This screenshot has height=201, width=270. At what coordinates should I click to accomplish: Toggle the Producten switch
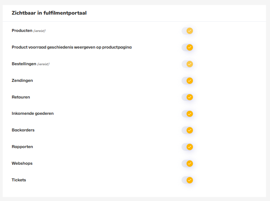pos(187,31)
